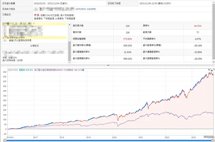Click the 2023/11/04 date marker on x-axis
Image resolution: width=215 pixels, height=142 pixels.
(209, 137)
